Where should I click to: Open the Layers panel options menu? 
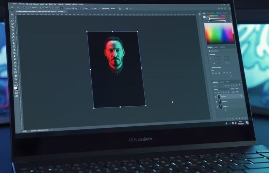pyautogui.click(x=242, y=82)
